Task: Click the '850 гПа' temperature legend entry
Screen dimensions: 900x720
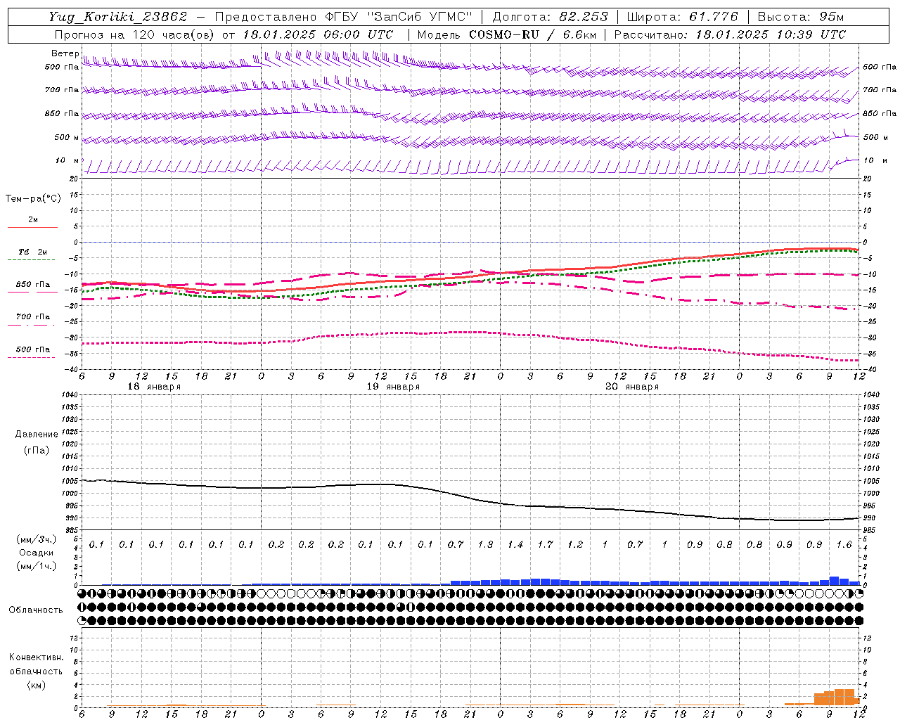Action: [x=33, y=285]
